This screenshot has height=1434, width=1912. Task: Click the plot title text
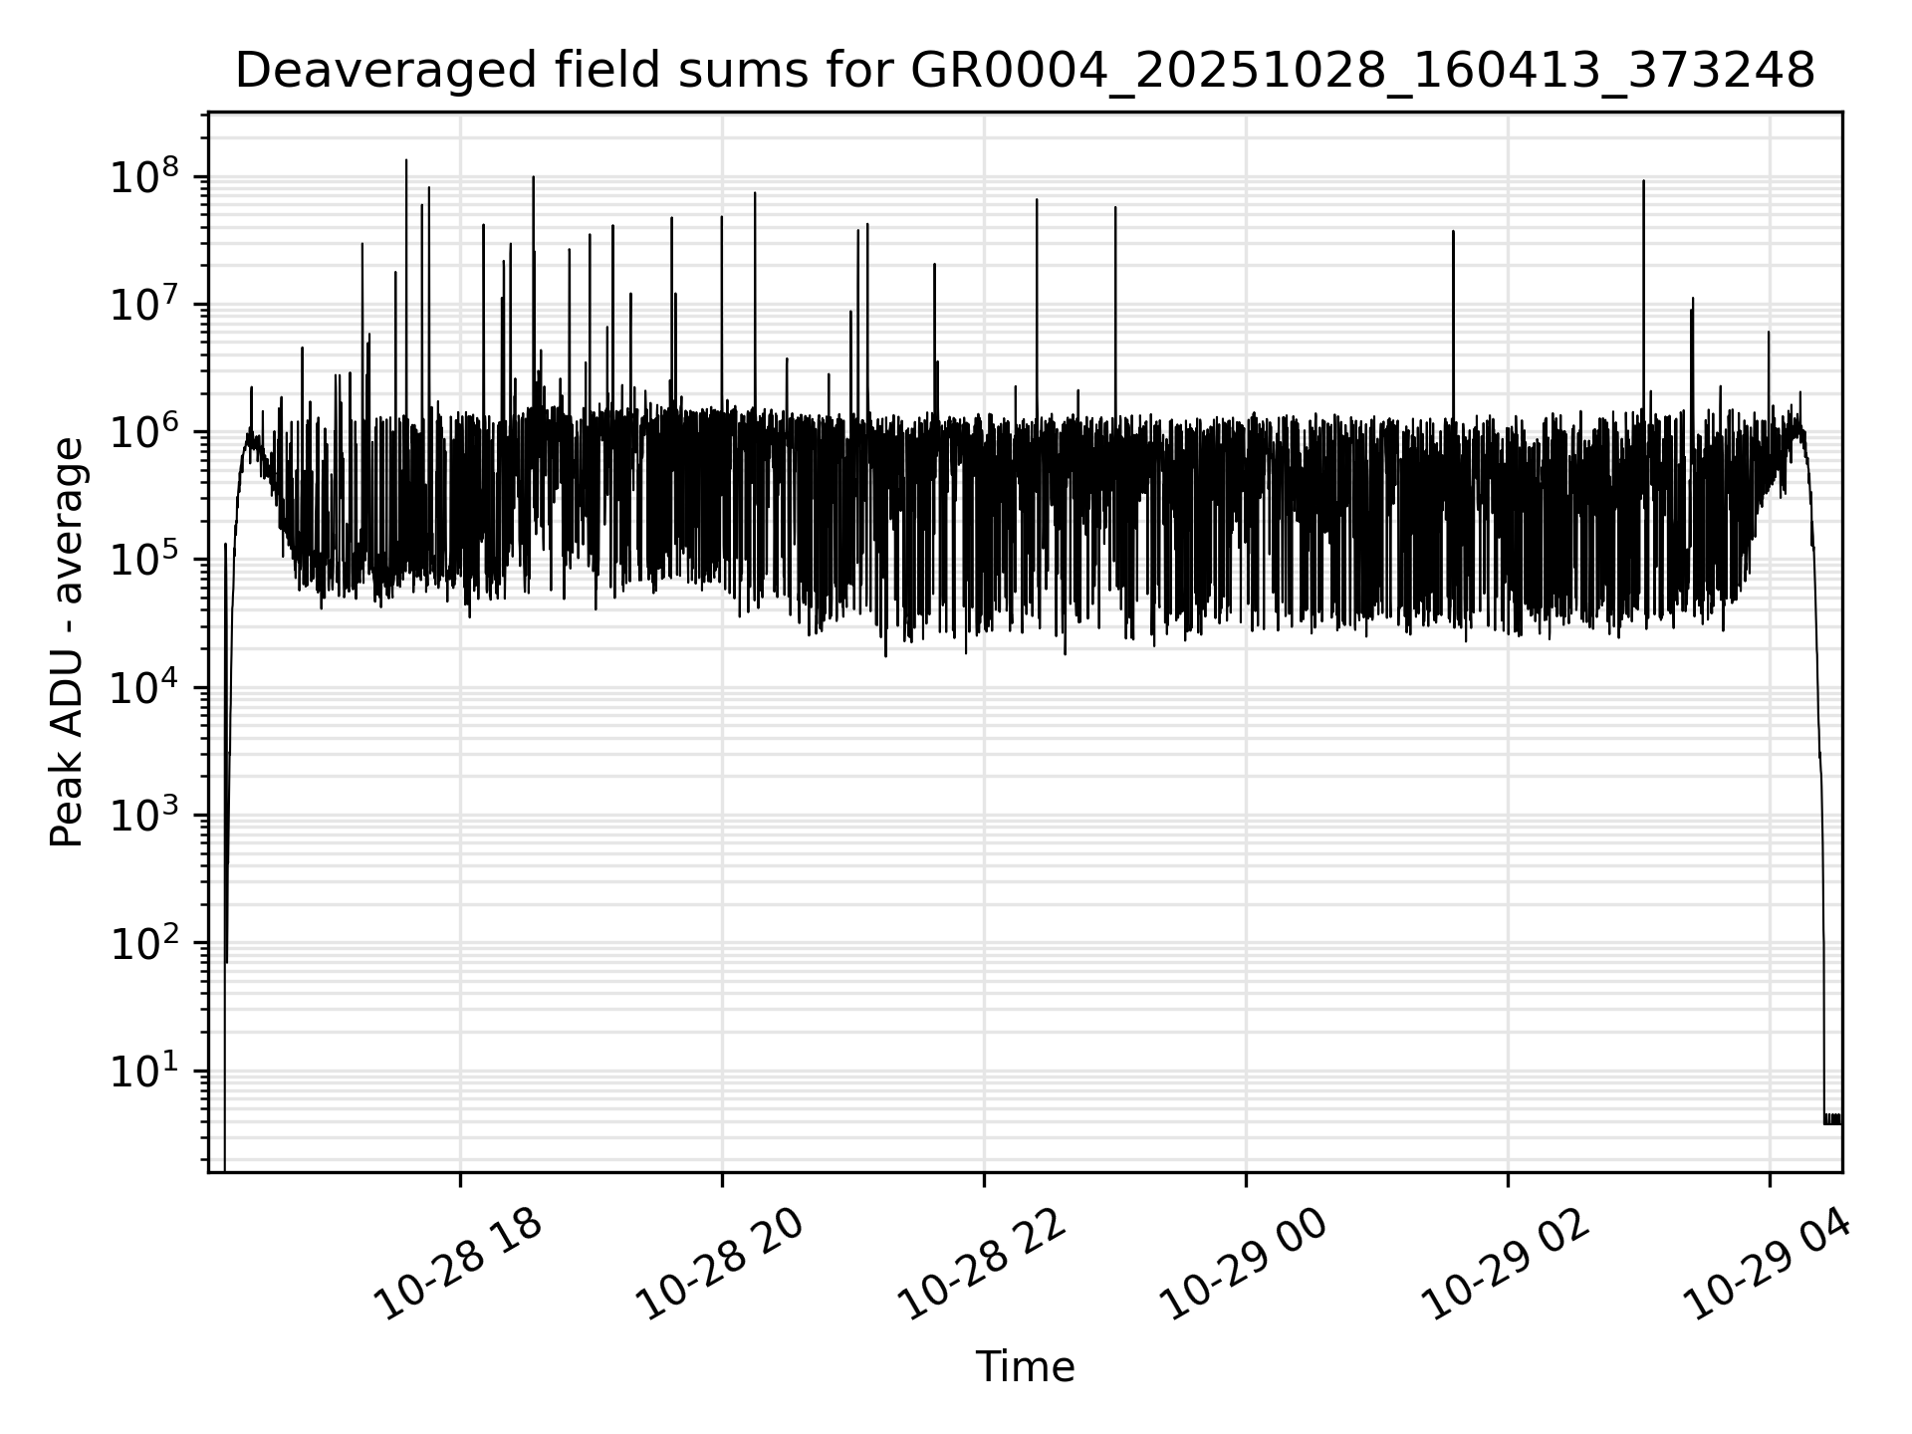pos(1025,72)
